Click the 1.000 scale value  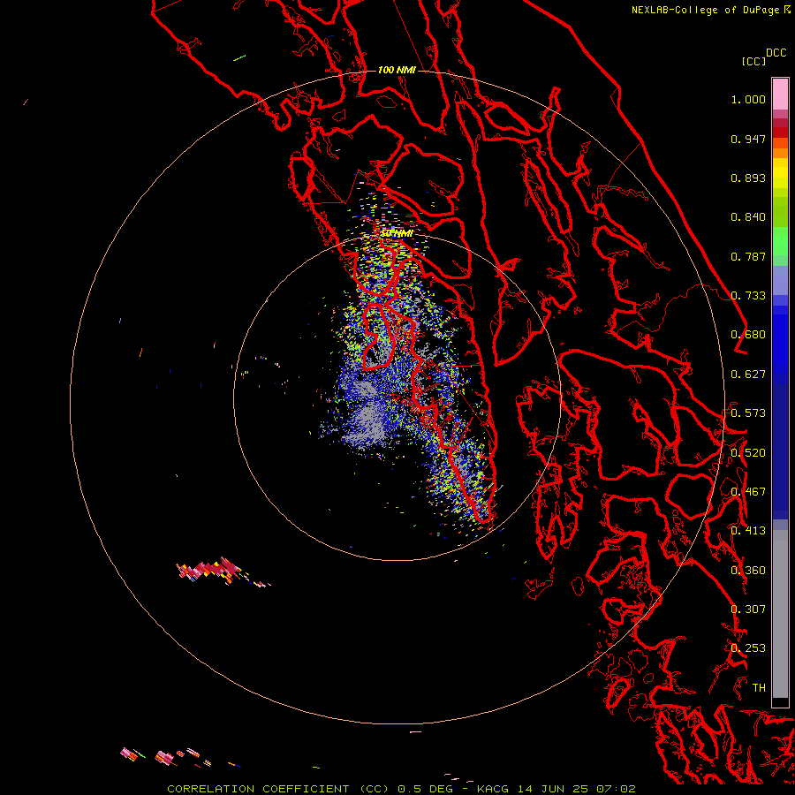pos(748,99)
